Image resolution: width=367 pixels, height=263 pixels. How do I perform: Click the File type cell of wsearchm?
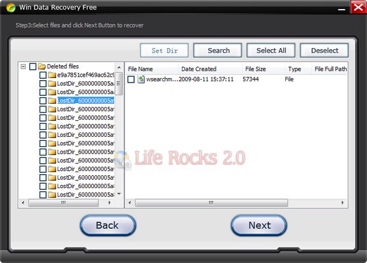pos(289,79)
